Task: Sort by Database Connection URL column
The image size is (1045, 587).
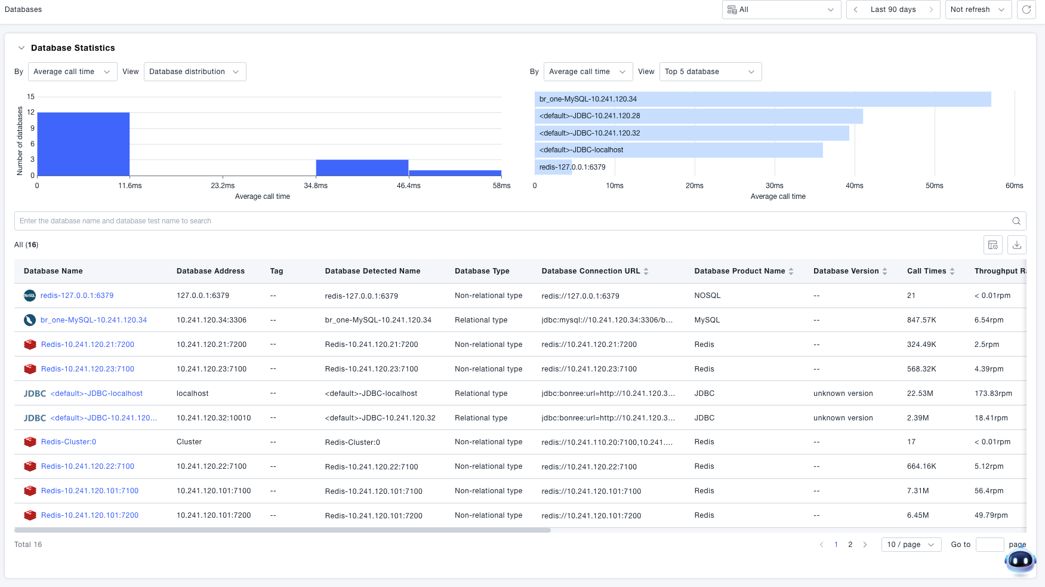Action: (x=646, y=271)
